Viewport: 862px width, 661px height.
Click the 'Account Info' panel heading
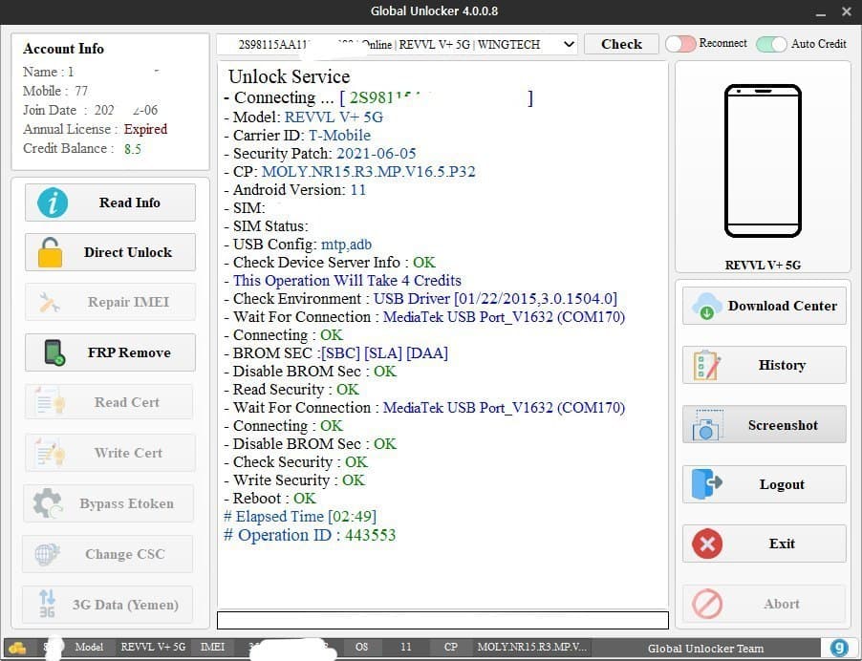coord(63,49)
